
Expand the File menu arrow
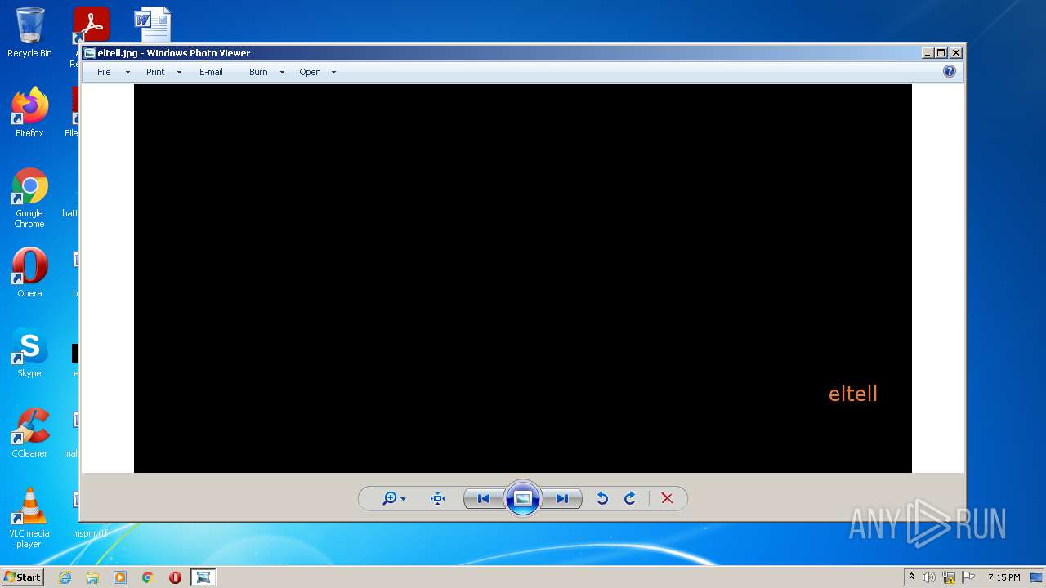(127, 72)
